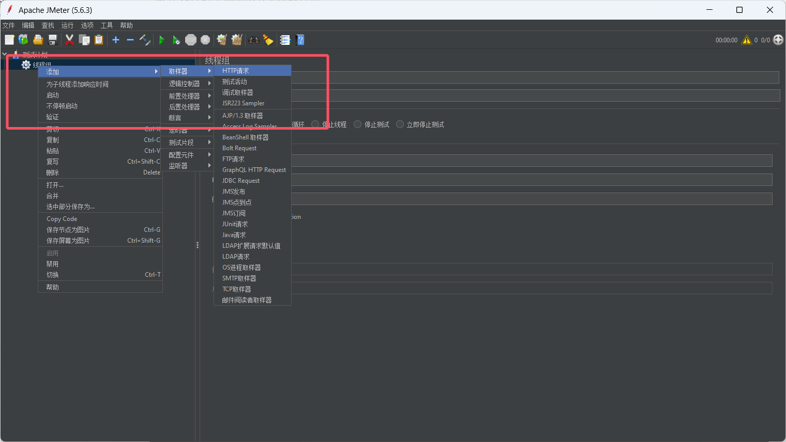Image resolution: width=786 pixels, height=442 pixels.
Task: Click the Reset search yellow broom icon
Action: 268,40
